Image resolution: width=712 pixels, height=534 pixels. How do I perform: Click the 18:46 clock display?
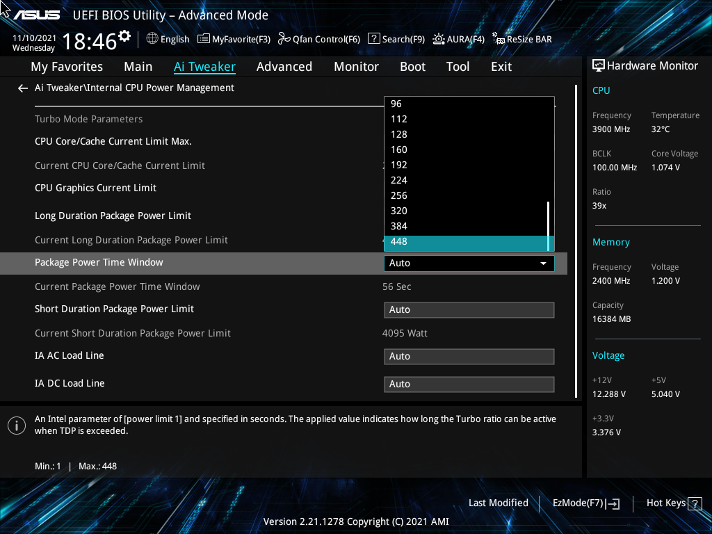(x=90, y=41)
